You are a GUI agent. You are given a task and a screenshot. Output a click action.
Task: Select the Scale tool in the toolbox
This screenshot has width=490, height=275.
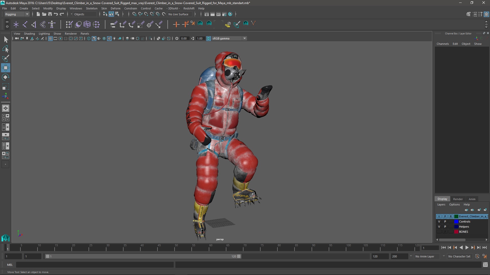point(5,87)
